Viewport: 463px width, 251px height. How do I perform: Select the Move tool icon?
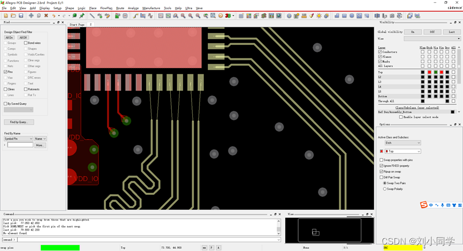(31, 16)
